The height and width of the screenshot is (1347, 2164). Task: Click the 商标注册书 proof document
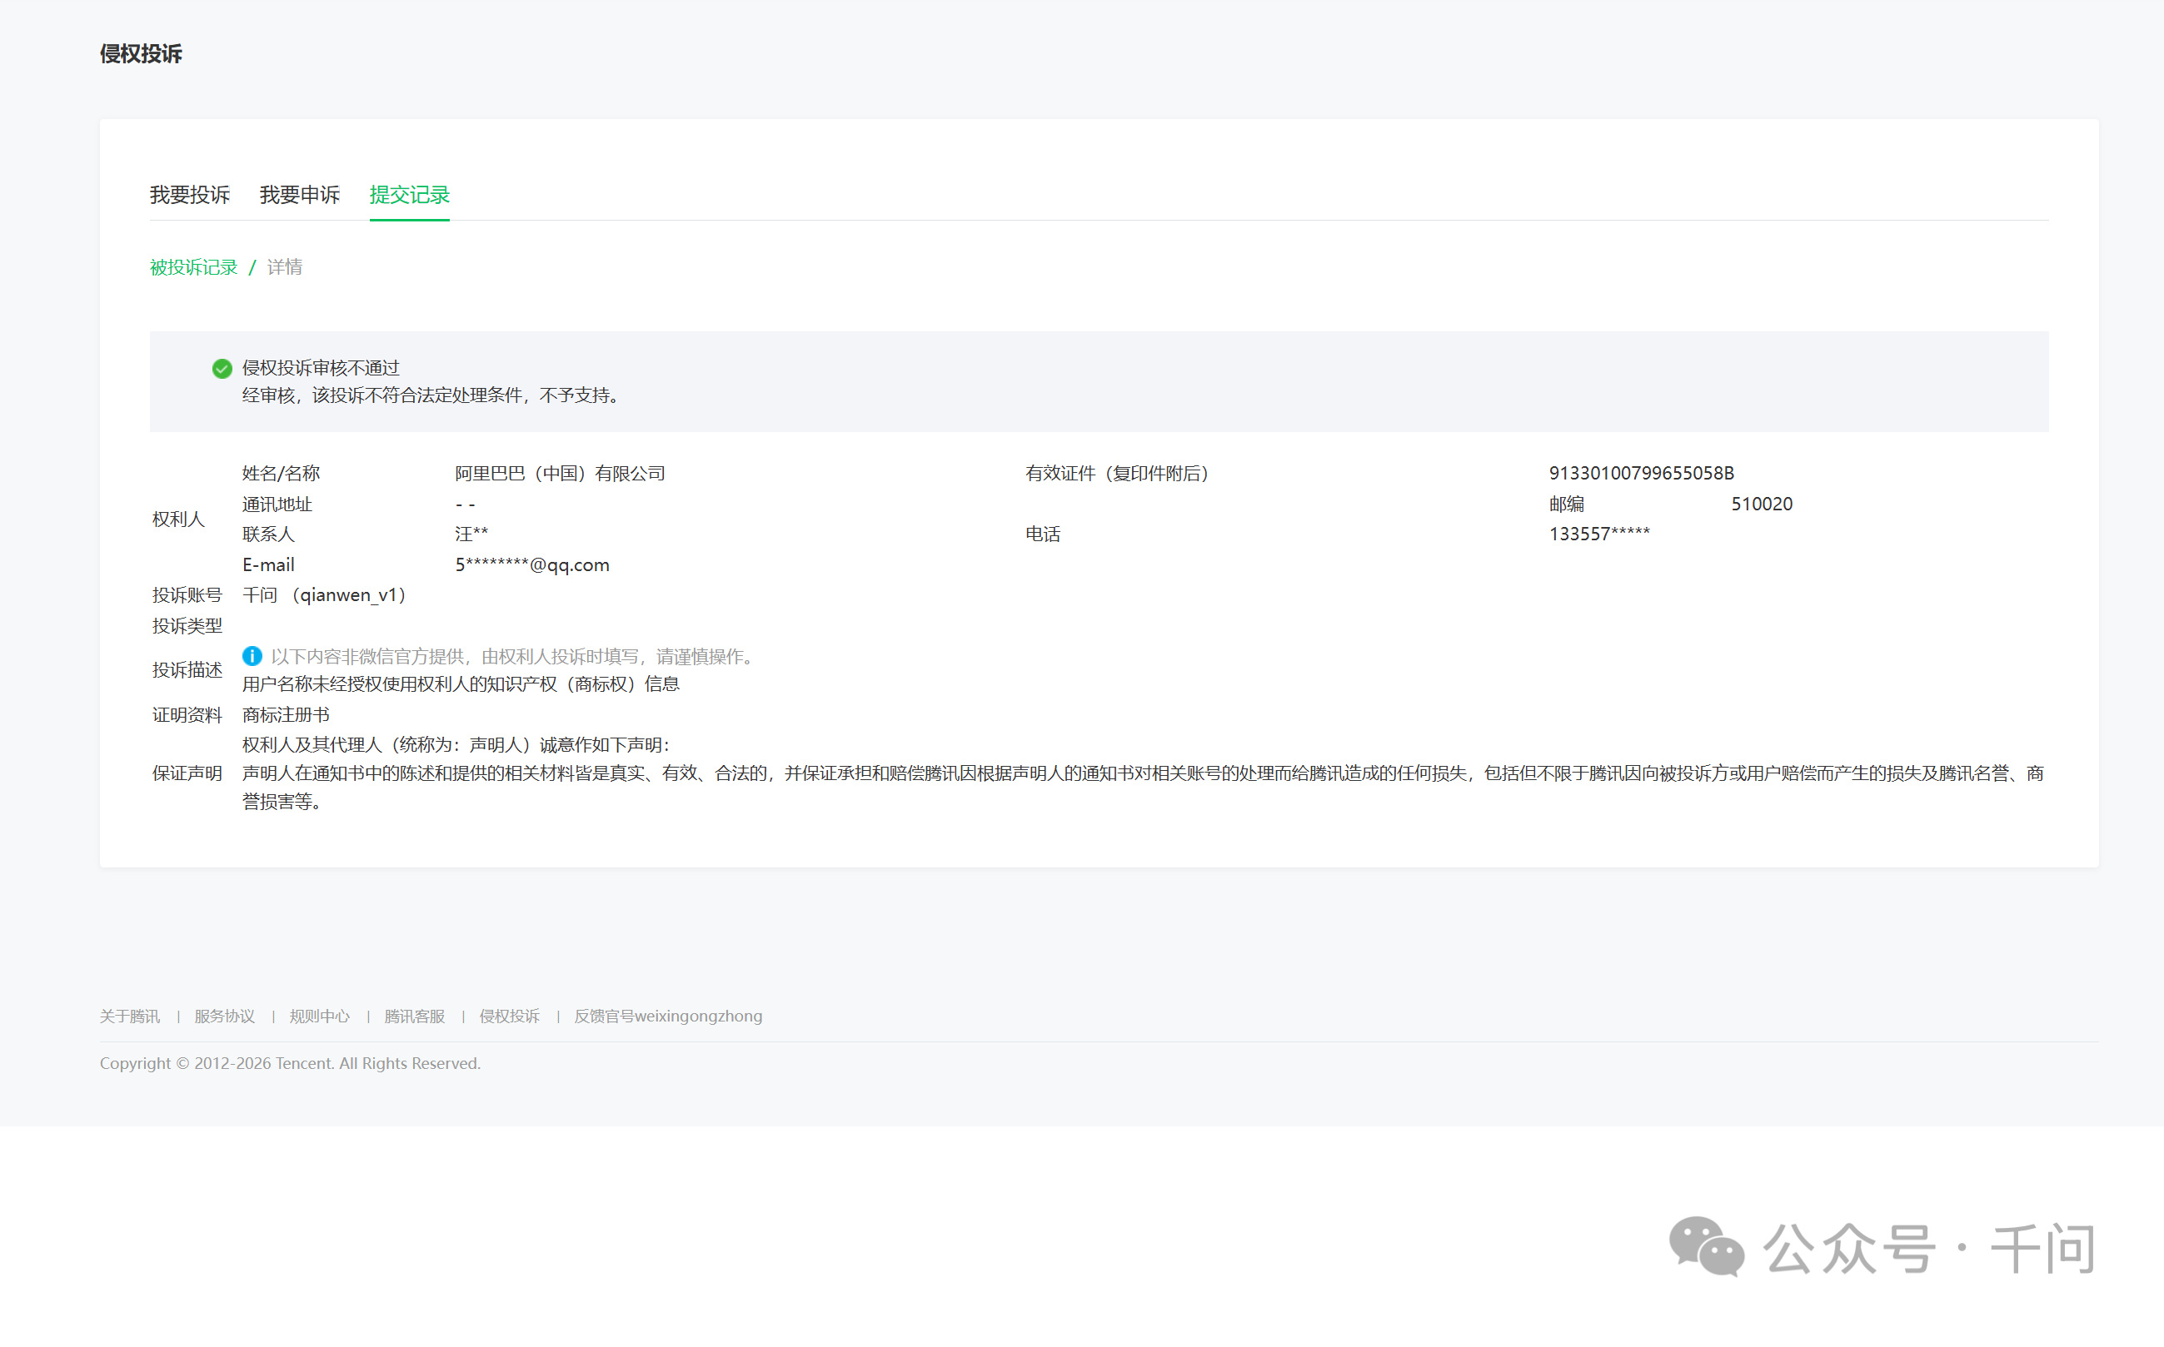pos(286,715)
